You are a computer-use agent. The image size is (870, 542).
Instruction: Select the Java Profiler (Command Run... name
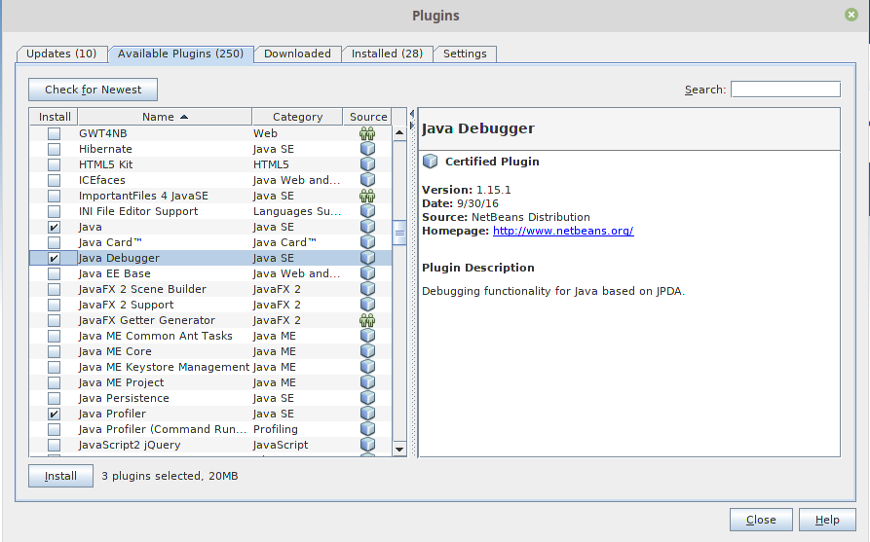[163, 429]
